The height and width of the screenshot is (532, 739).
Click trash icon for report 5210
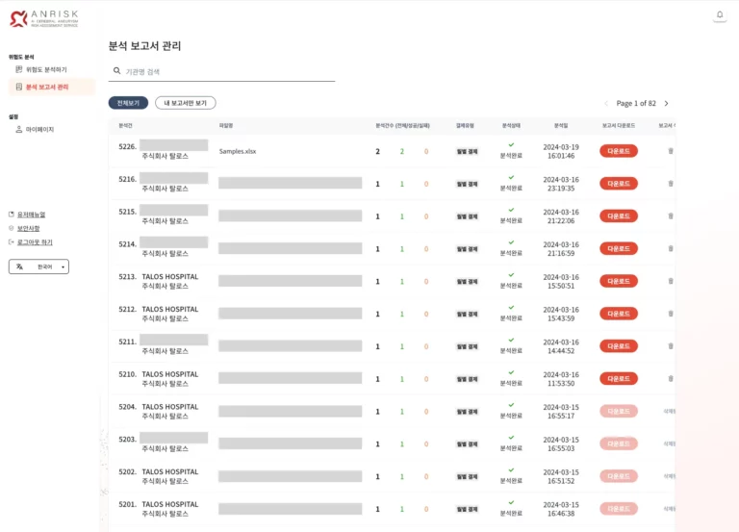(x=671, y=378)
